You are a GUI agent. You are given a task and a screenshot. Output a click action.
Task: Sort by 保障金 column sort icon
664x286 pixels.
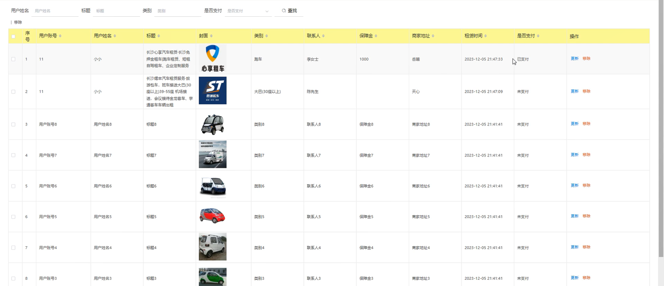coord(376,36)
